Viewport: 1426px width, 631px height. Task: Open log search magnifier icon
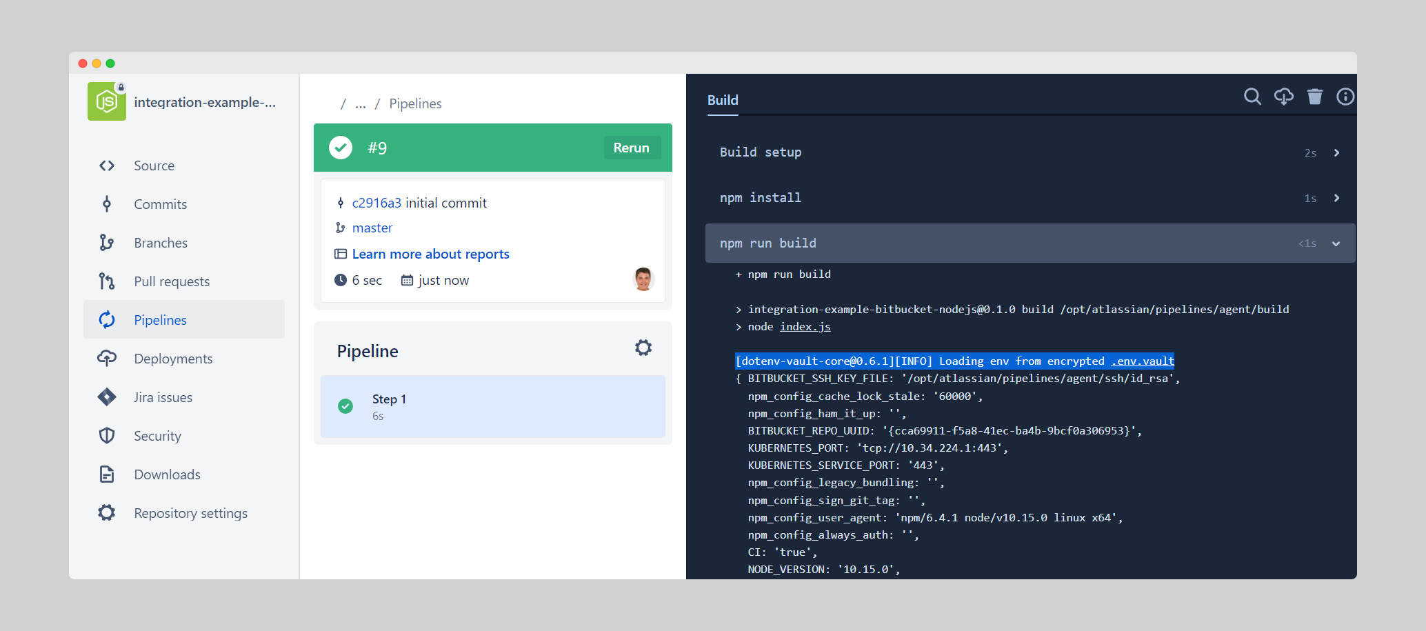pyautogui.click(x=1253, y=97)
